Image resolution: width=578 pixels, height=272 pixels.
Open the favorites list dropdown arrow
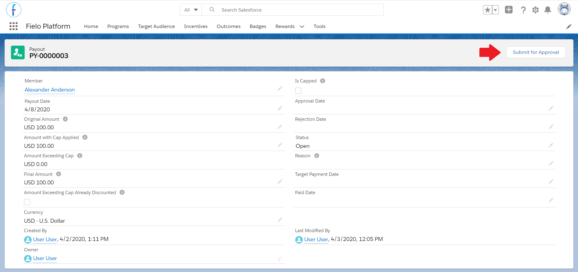[496, 10]
